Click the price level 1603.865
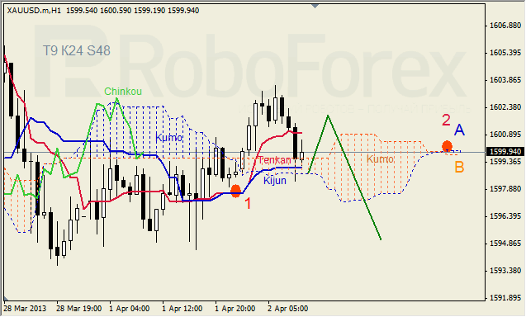Image resolution: width=526 pixels, height=317 pixels. 505,80
